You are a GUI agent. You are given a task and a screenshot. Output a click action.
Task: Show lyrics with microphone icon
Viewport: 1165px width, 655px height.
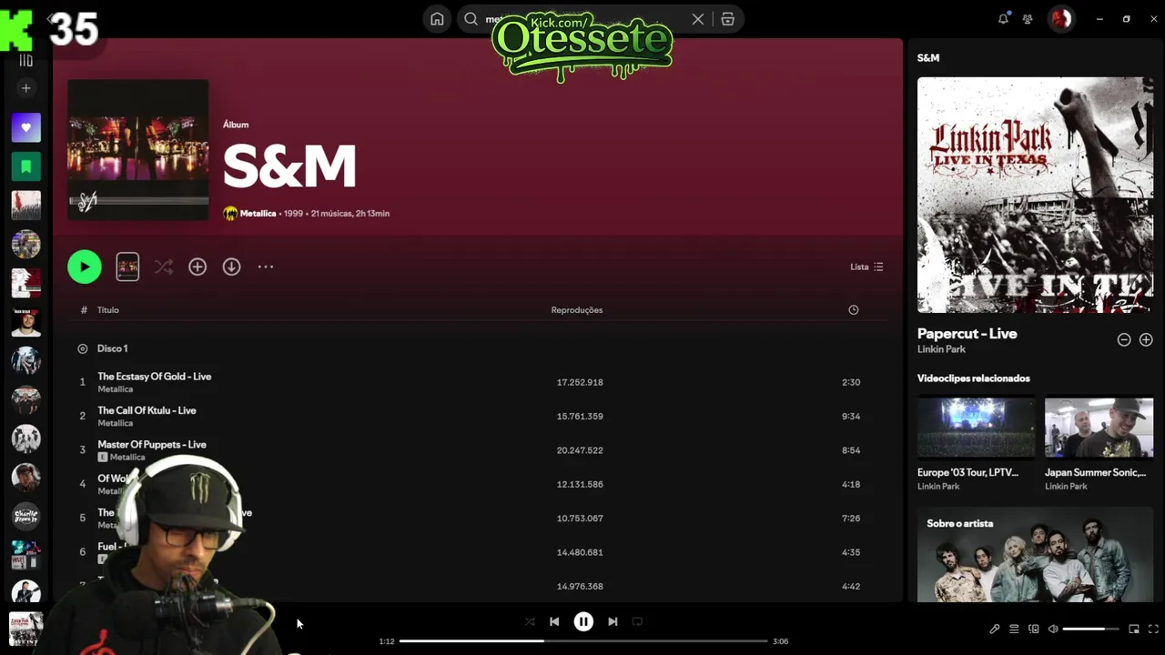click(x=995, y=629)
